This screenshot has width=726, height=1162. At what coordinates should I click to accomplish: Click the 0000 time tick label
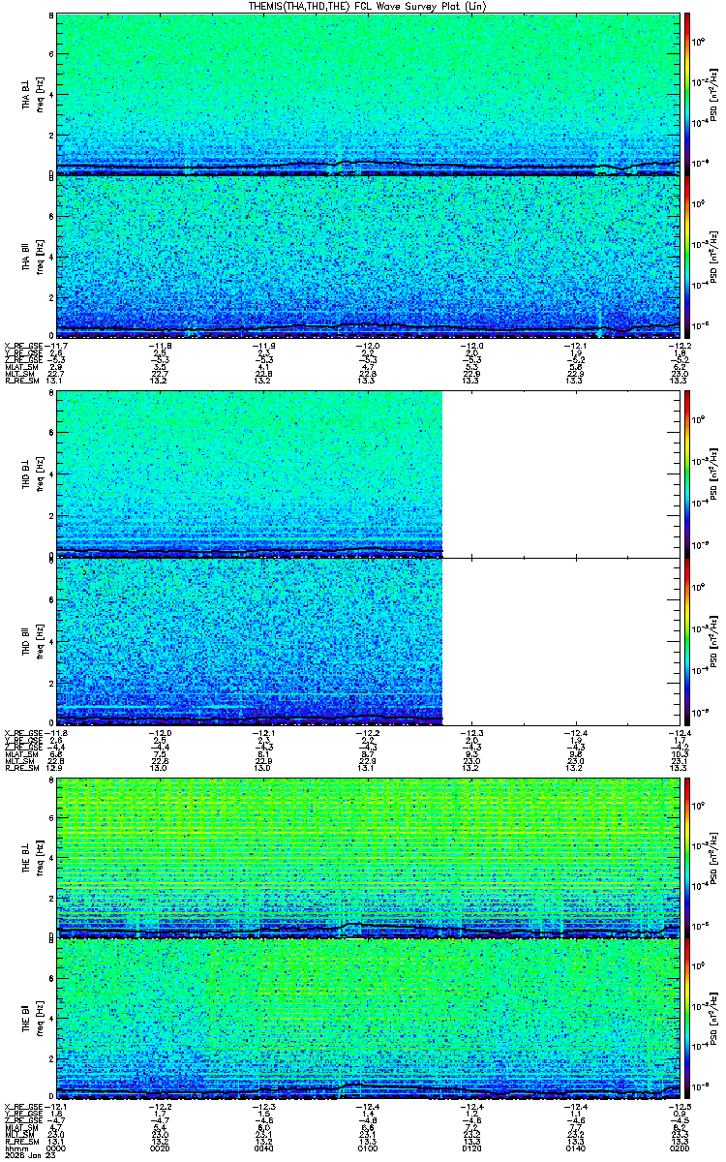(57, 1148)
